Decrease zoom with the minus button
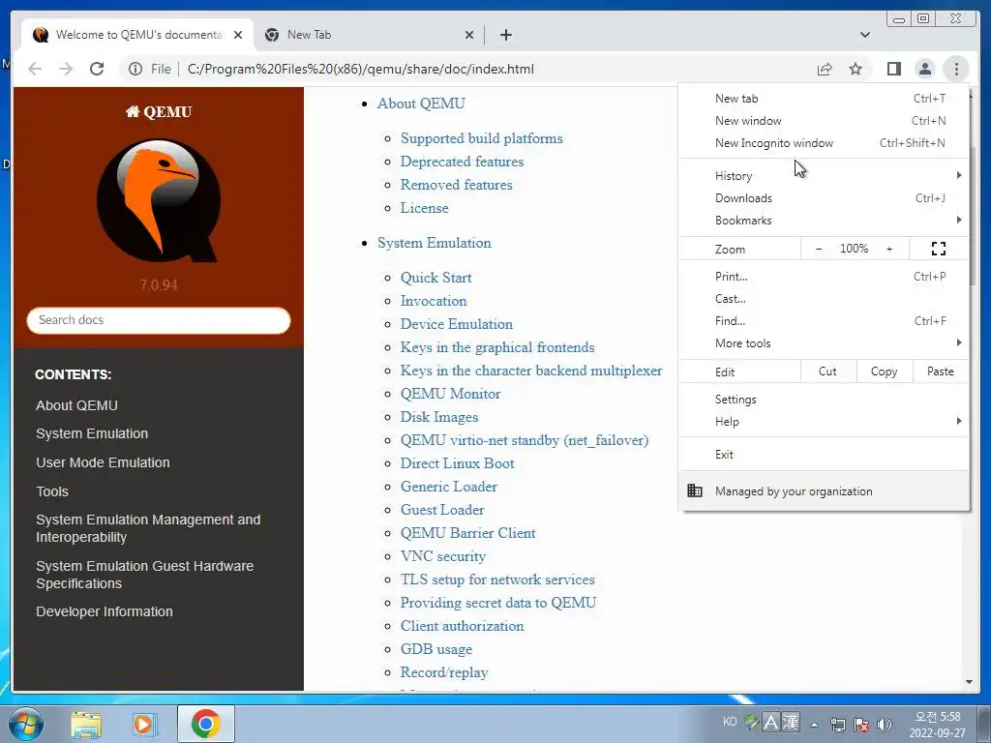The height and width of the screenshot is (743, 991). point(819,249)
